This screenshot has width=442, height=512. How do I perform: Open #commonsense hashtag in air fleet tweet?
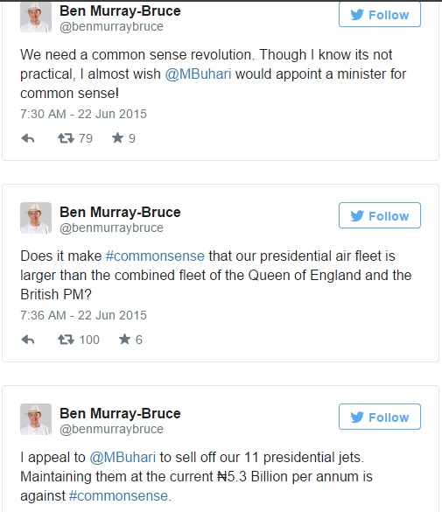coord(155,256)
